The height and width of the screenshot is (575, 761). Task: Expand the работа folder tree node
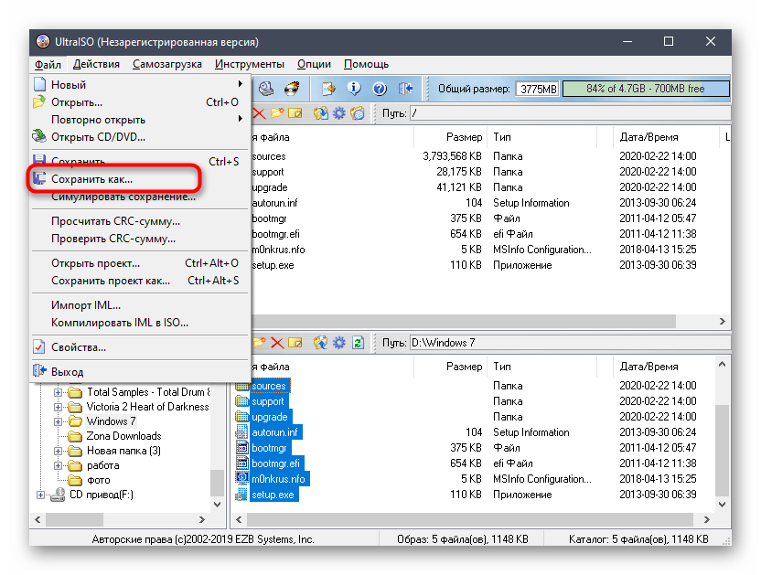click(x=59, y=465)
